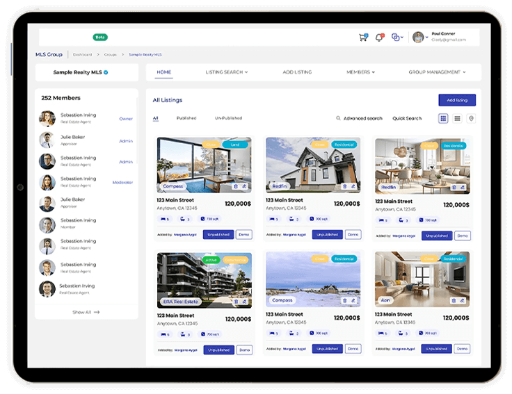The image size is (512, 394).
Task: Click the Commercial tag on ERA card
Action: click(x=235, y=260)
